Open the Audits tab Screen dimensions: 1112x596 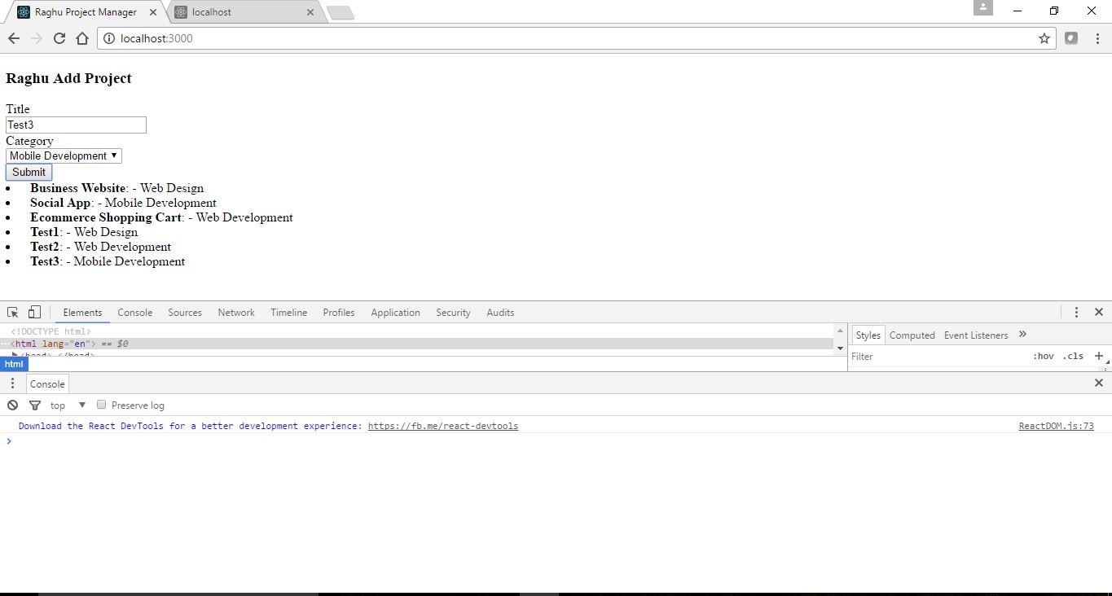[x=500, y=312]
